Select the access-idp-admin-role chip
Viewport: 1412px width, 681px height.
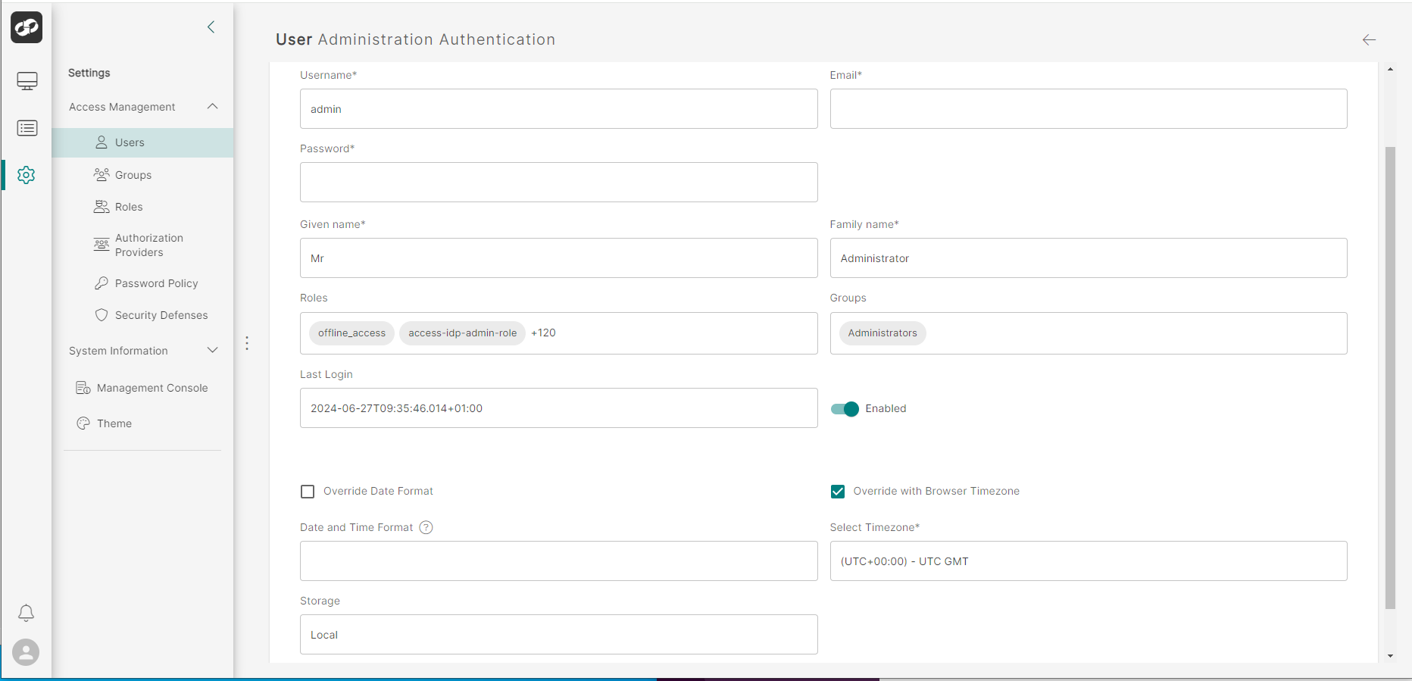click(462, 333)
